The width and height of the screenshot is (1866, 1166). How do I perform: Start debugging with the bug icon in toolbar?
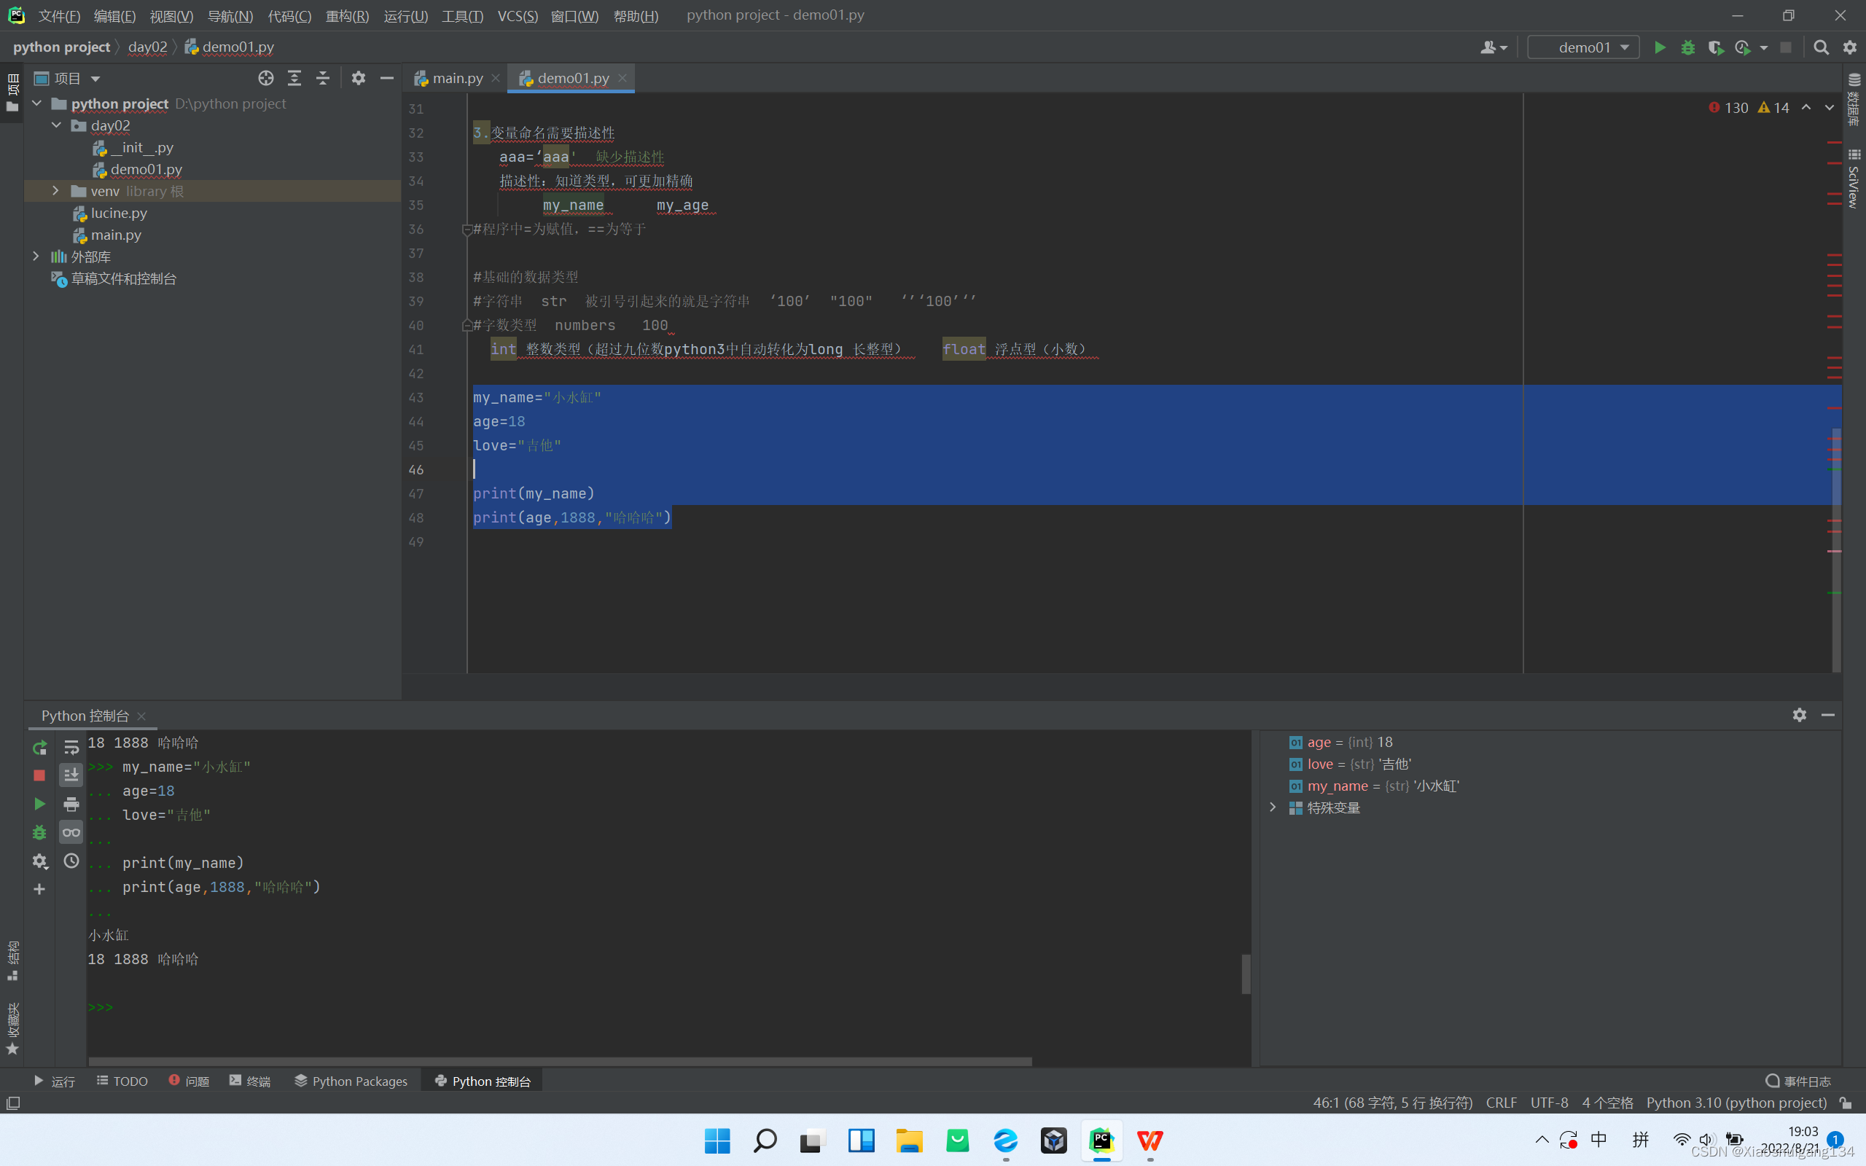tap(1688, 47)
